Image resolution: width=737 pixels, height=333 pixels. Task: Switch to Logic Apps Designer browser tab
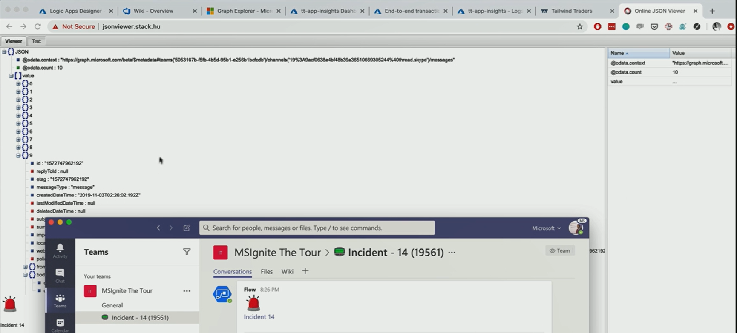75,11
